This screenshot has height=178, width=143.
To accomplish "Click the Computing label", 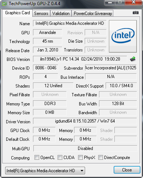I will click(20, 158).
